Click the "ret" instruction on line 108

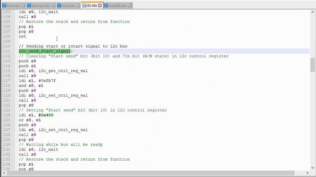point(22,36)
